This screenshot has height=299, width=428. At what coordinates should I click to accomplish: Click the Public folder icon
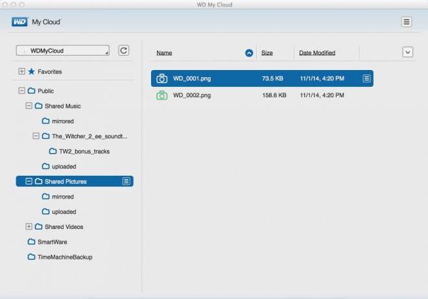[x=32, y=90]
